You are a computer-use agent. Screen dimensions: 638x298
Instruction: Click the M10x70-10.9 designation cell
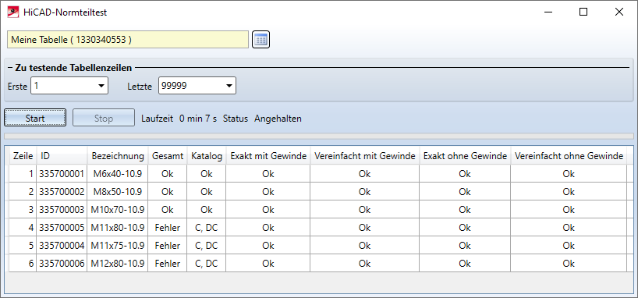click(118, 210)
